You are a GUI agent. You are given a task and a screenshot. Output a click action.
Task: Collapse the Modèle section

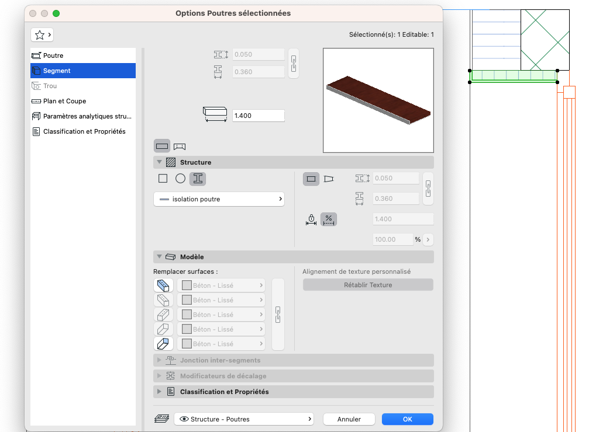click(159, 256)
